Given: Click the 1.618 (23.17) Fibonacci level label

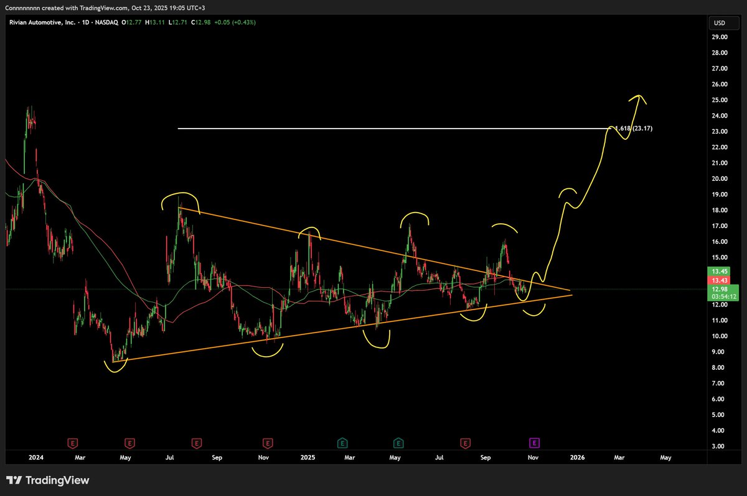Looking at the screenshot, I should pyautogui.click(x=634, y=128).
